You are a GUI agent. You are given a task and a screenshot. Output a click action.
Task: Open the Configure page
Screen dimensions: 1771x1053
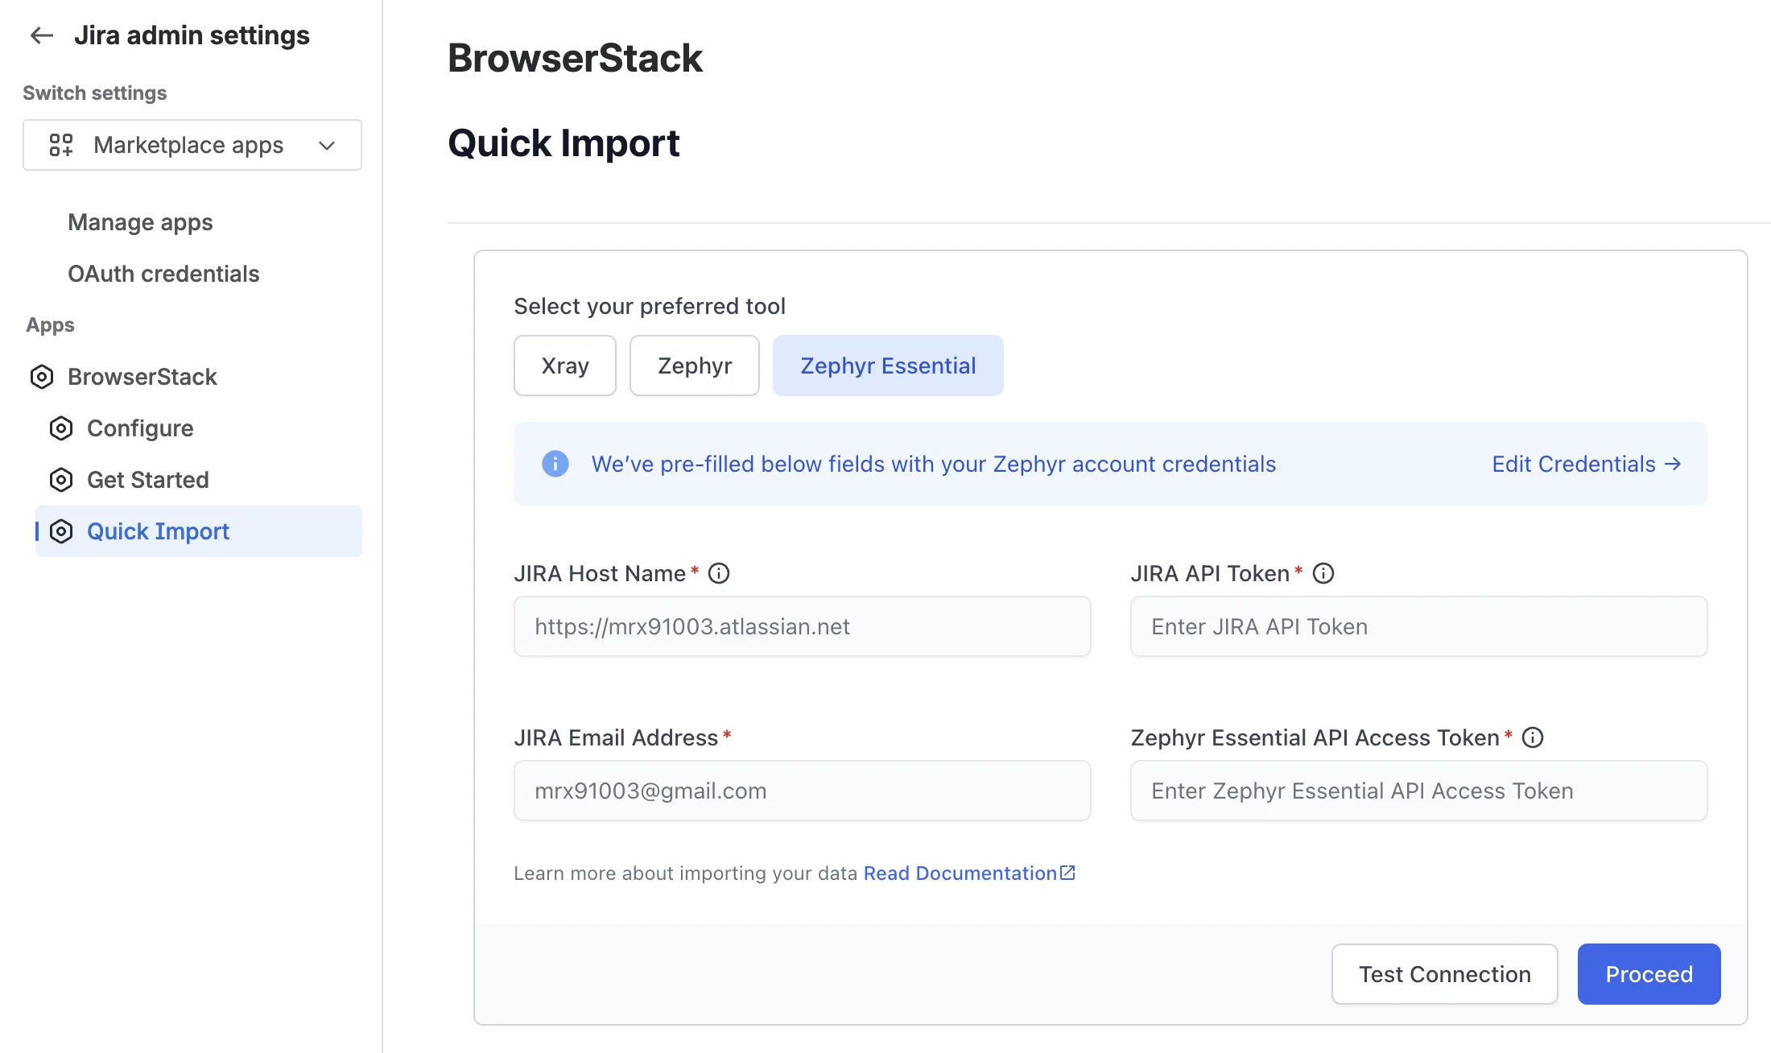coord(140,428)
